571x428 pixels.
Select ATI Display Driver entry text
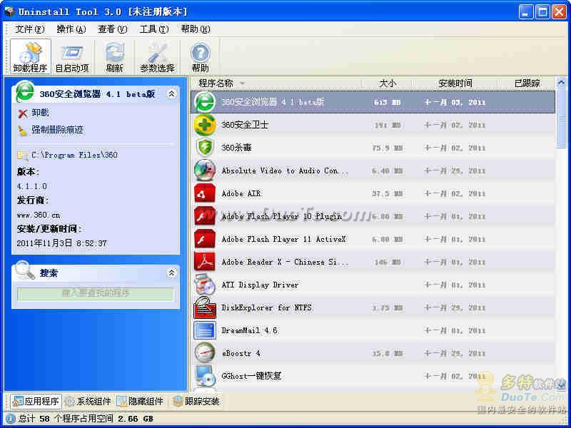(260, 285)
